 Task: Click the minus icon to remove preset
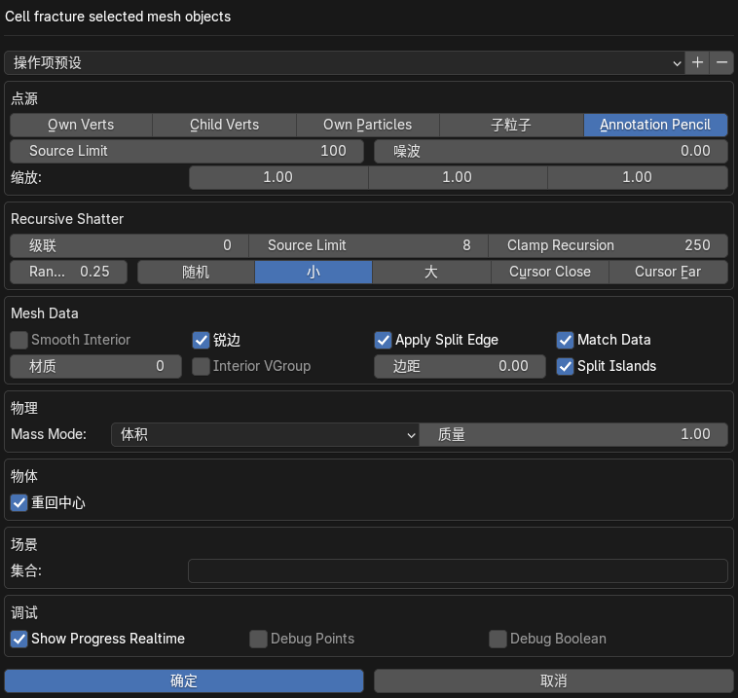pos(721,62)
